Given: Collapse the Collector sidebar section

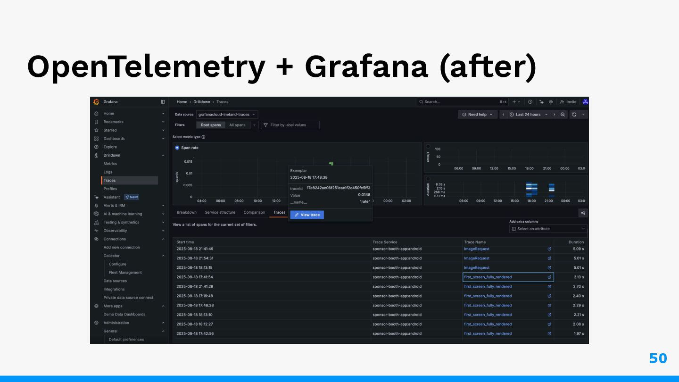Looking at the screenshot, I should coord(163,256).
